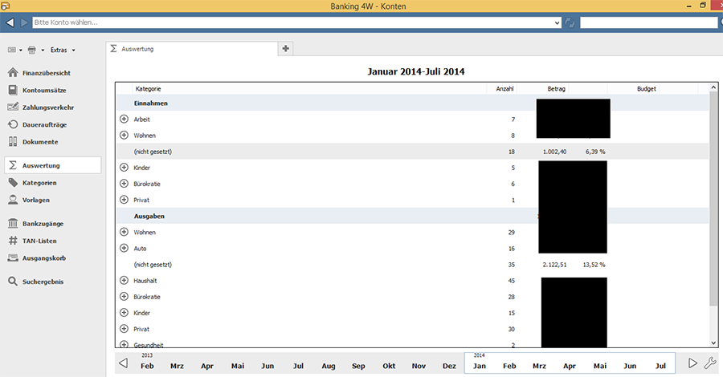Viewport: 723px width, 377px height.
Task: Navigate back with the left arrow
Action: coord(10,22)
